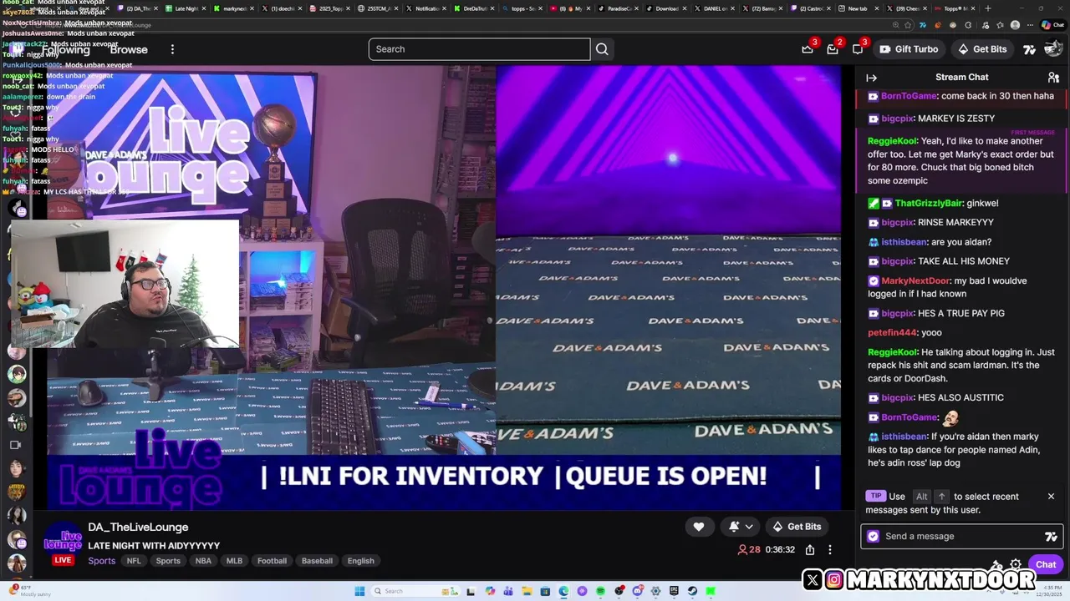Open Spotify from the taskbar

pos(600,592)
